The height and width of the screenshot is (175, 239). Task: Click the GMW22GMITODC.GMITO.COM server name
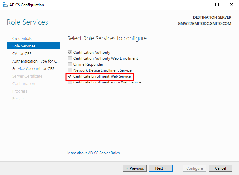click(204, 24)
